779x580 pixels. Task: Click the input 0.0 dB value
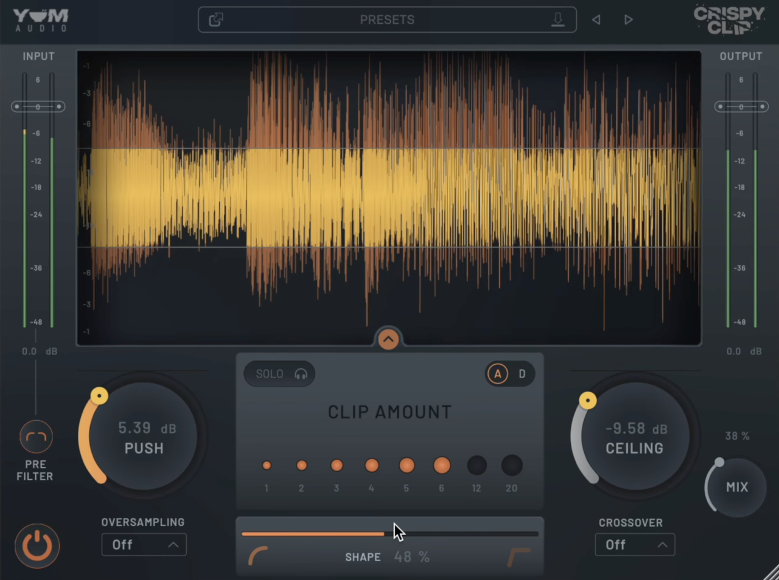40,351
